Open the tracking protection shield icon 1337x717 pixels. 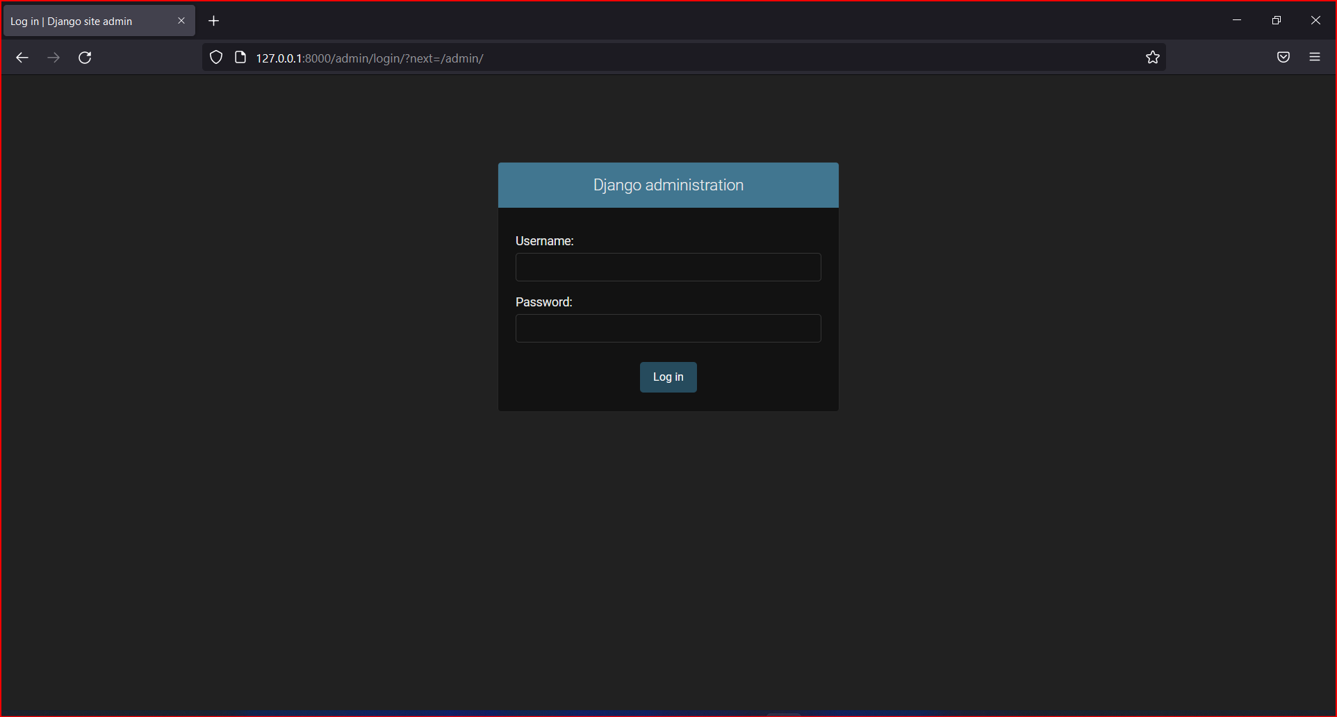pos(216,58)
